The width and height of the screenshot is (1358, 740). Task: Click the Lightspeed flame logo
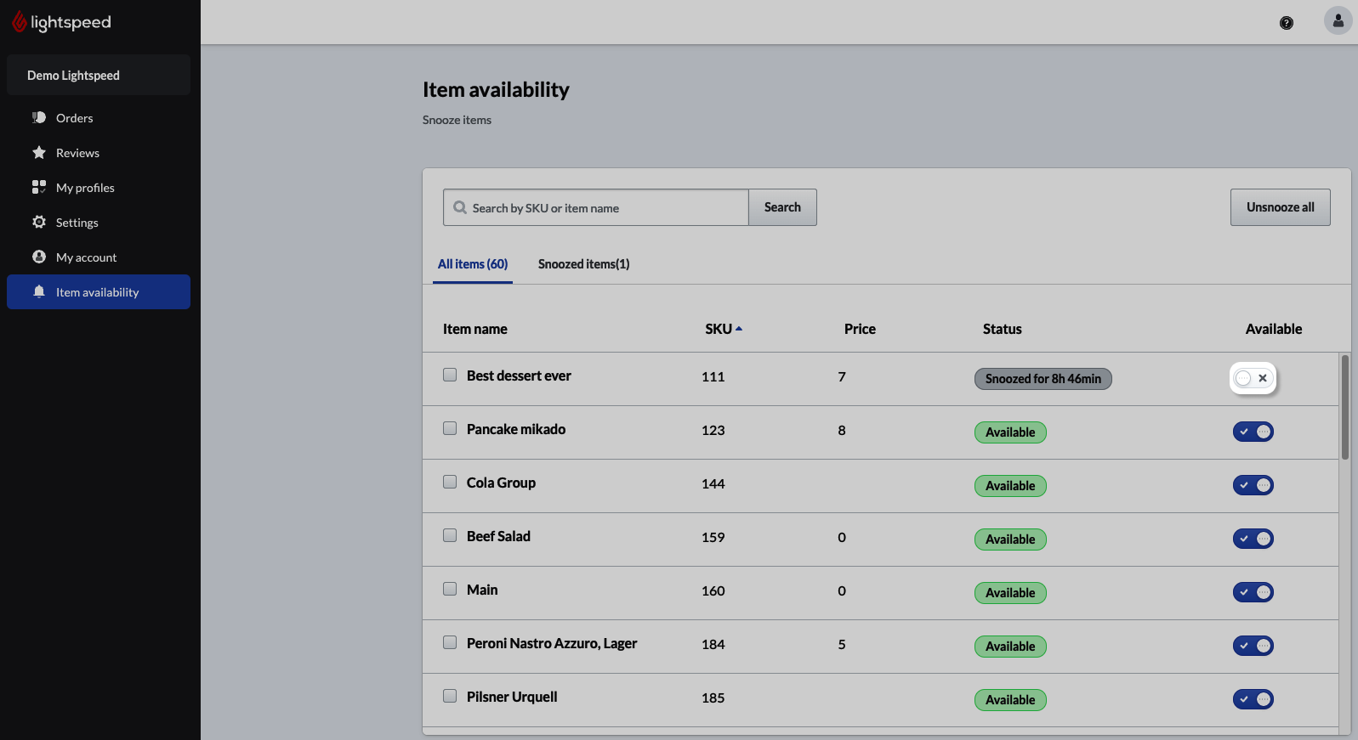tap(20, 22)
